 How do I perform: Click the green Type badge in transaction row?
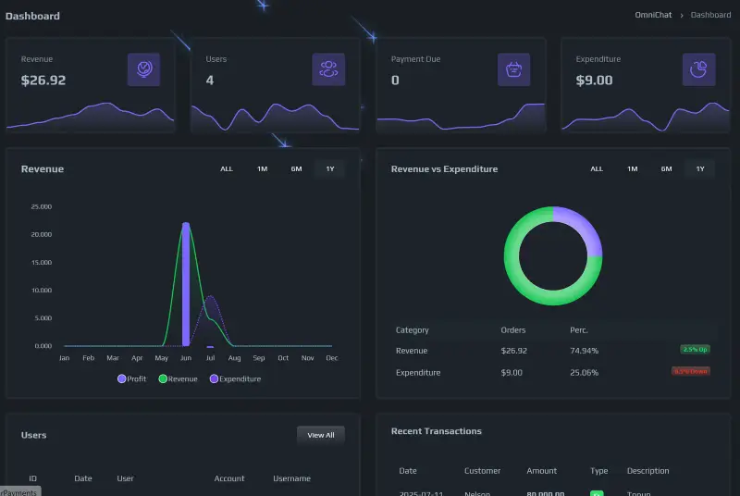point(597,493)
